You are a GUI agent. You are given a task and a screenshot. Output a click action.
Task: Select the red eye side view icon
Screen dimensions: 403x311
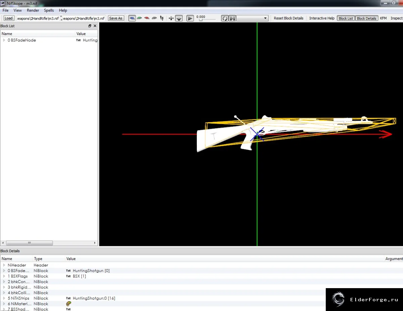tap(147, 18)
